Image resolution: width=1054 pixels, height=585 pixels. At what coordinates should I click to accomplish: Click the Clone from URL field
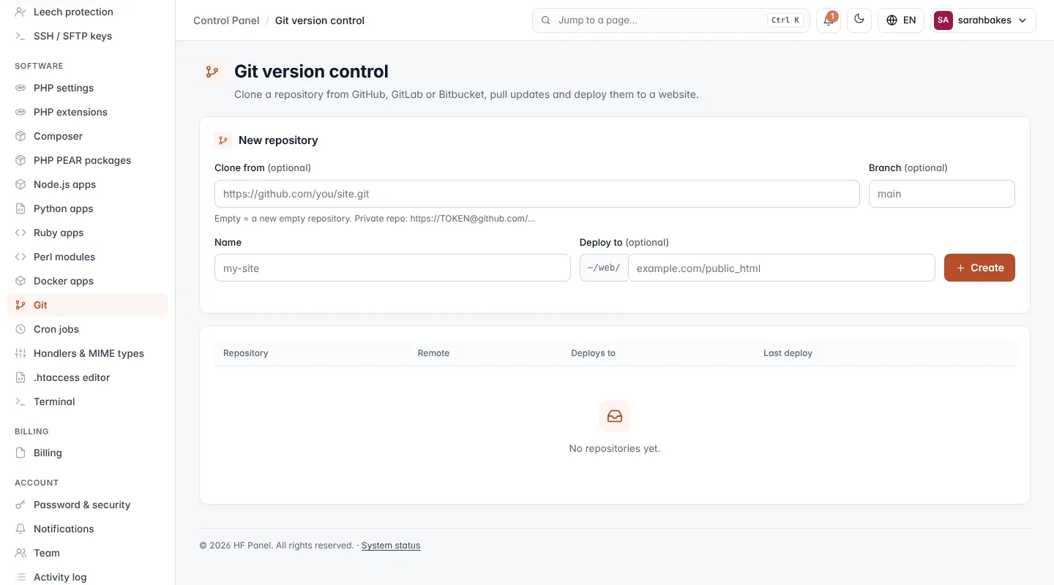tap(537, 194)
